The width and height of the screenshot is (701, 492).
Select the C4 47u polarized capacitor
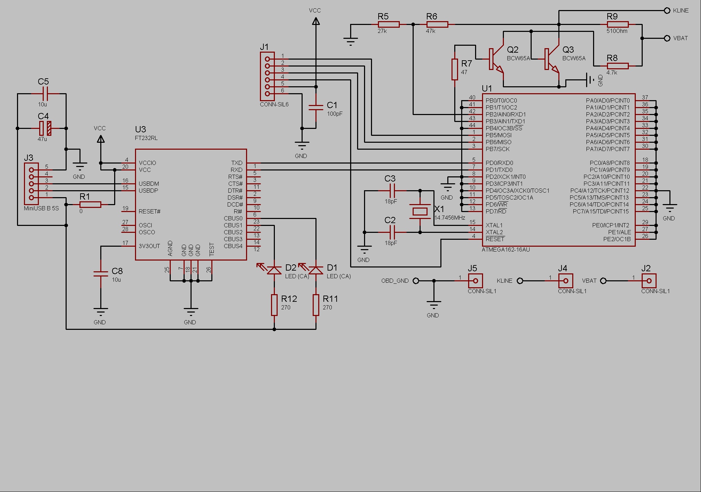point(45,128)
